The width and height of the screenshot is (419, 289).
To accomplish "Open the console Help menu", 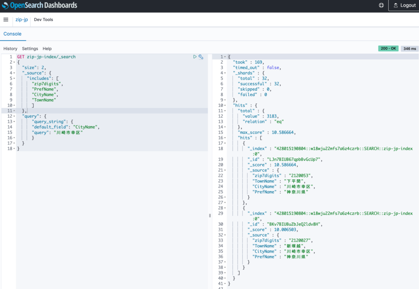I will pos(47,49).
